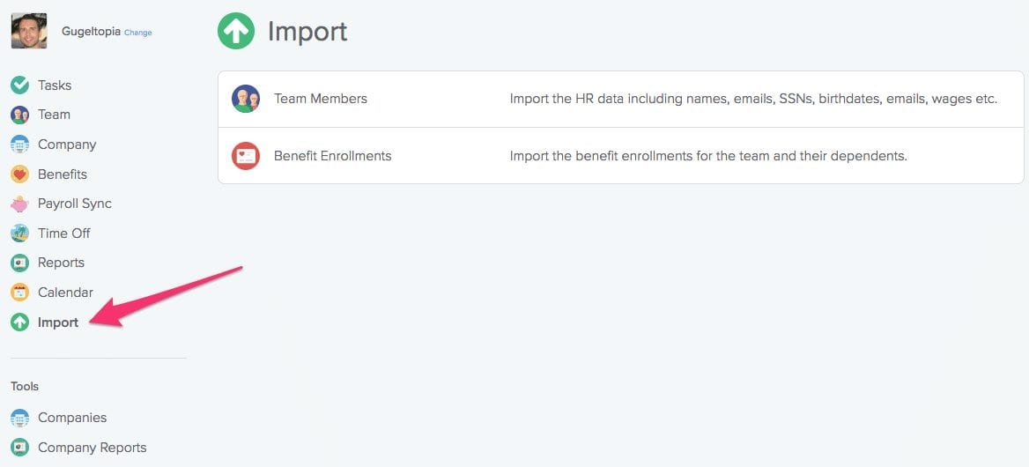1029x467 pixels.
Task: Click the user profile photo thumbnail
Action: pyautogui.click(x=29, y=31)
